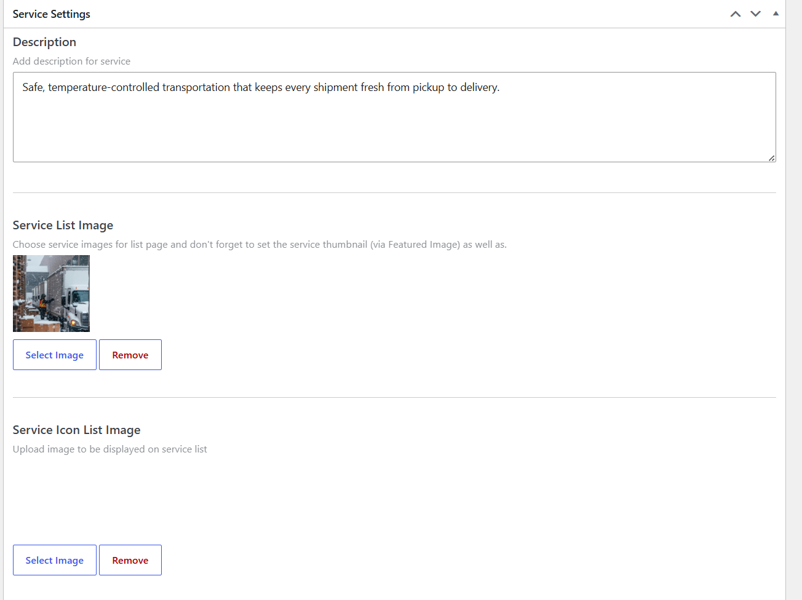802x600 pixels.
Task: Click the service description text area
Action: pos(394,117)
